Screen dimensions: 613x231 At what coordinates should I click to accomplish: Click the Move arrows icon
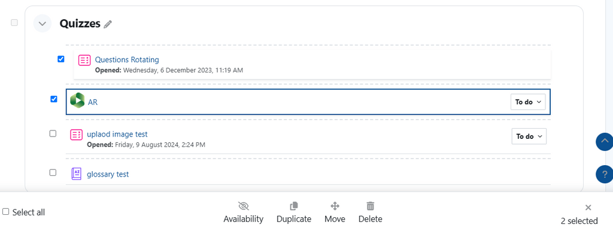pyautogui.click(x=335, y=206)
